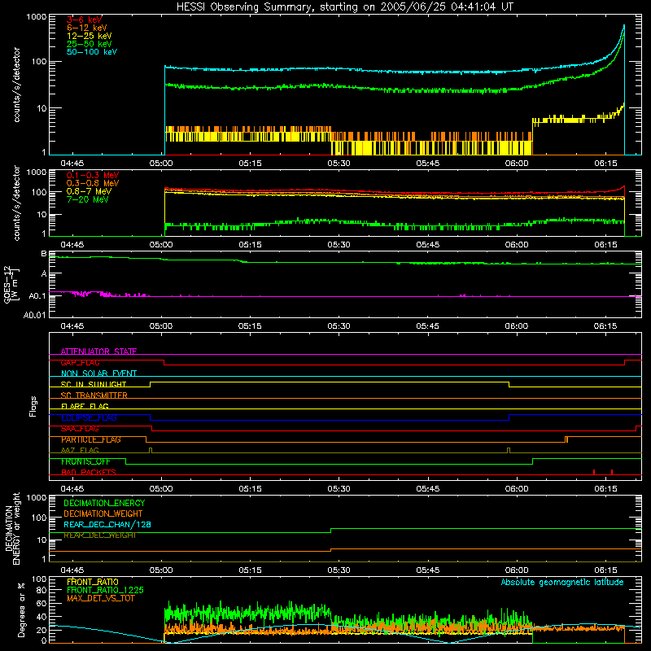651x651 pixels.
Task: Select the orange 6-12 keV legend entry
Action: 87,28
